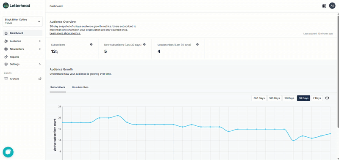
Task: Click the last data point on chart
Action: click(330, 133)
